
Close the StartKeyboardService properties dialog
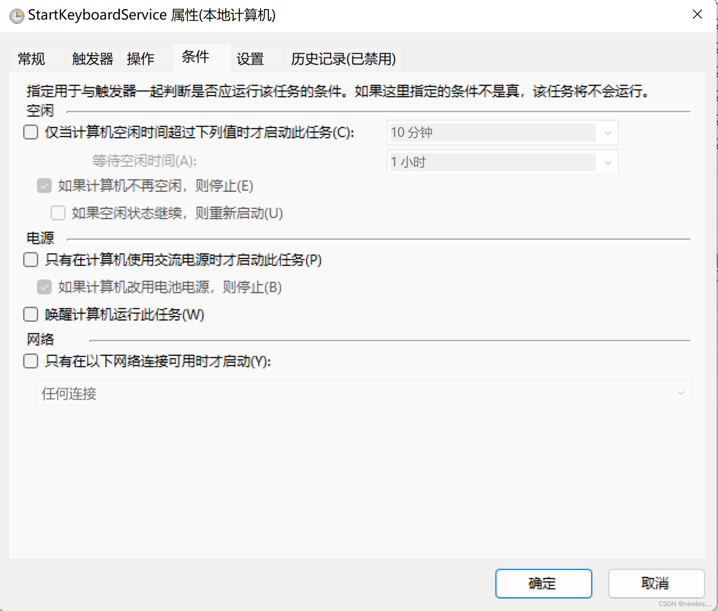697,14
